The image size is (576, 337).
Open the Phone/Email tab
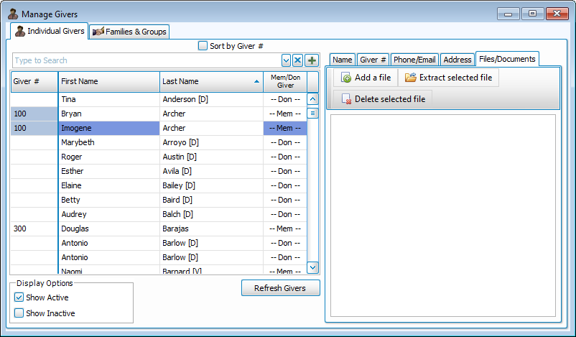pos(414,60)
